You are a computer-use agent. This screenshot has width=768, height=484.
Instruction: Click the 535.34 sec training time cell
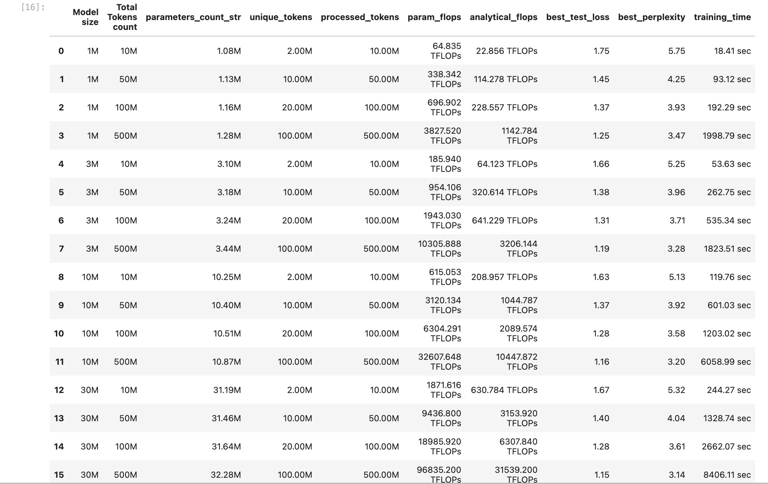[729, 220]
